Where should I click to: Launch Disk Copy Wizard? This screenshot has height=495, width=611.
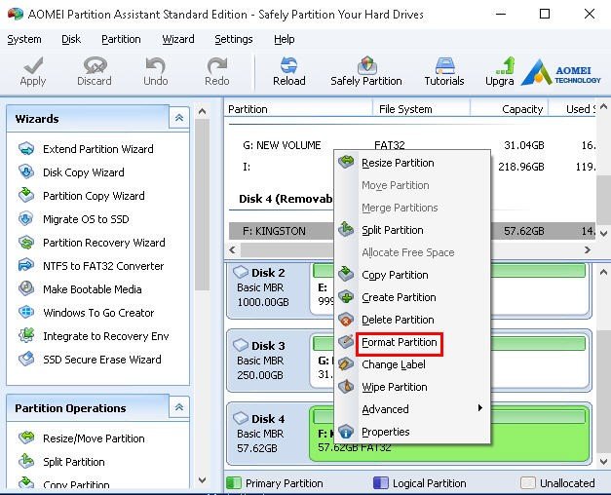[x=84, y=172]
